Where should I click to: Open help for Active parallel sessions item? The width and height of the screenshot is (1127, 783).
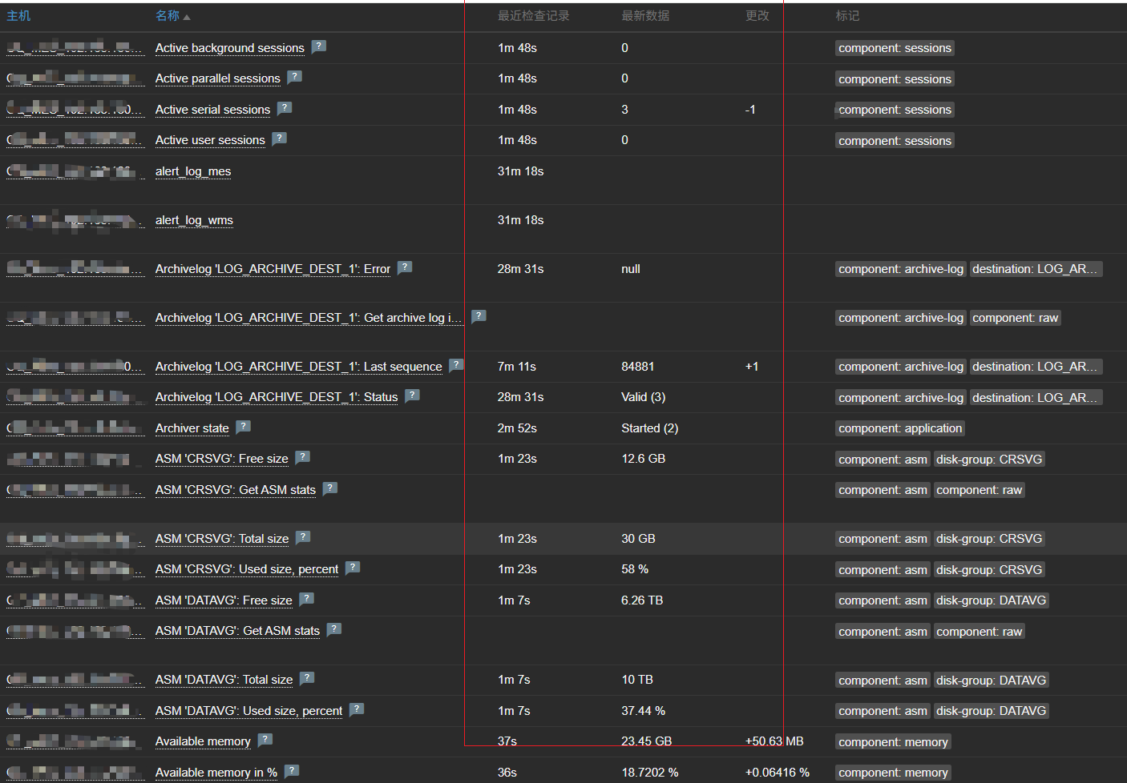tap(294, 77)
